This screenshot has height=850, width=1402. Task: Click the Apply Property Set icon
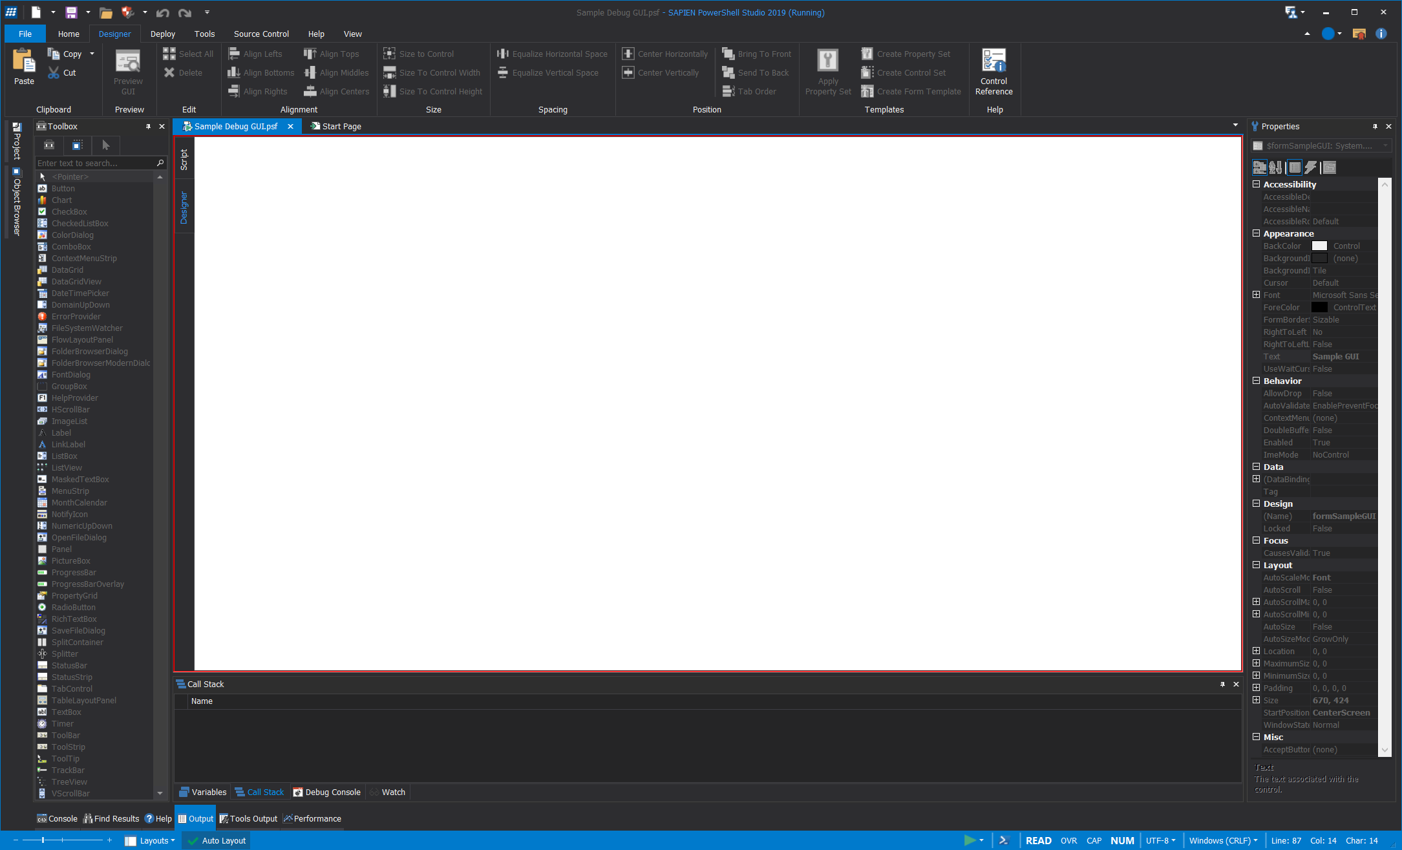coord(828,61)
